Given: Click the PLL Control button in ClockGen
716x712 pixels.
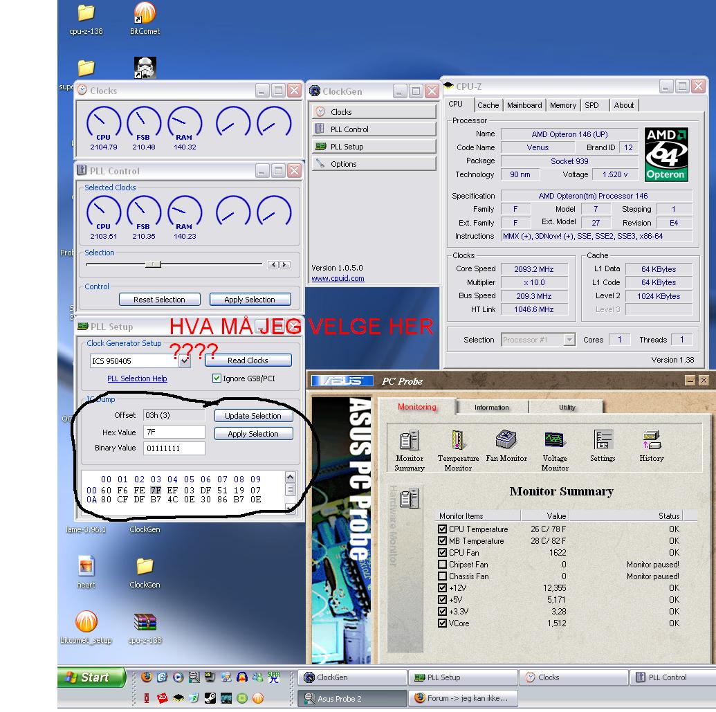Looking at the screenshot, I should point(374,129).
